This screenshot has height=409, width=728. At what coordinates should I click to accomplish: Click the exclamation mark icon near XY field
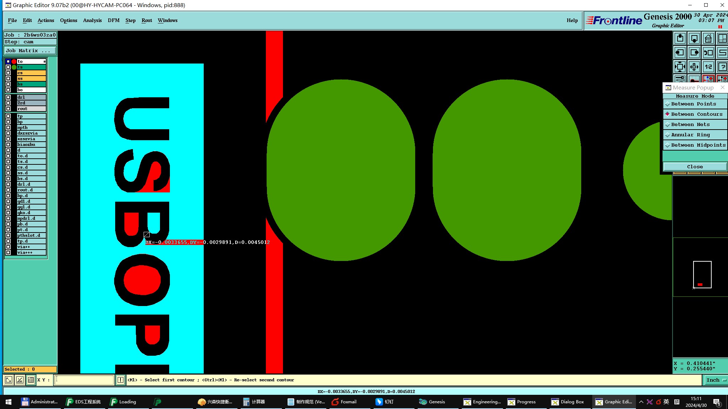pos(121,380)
